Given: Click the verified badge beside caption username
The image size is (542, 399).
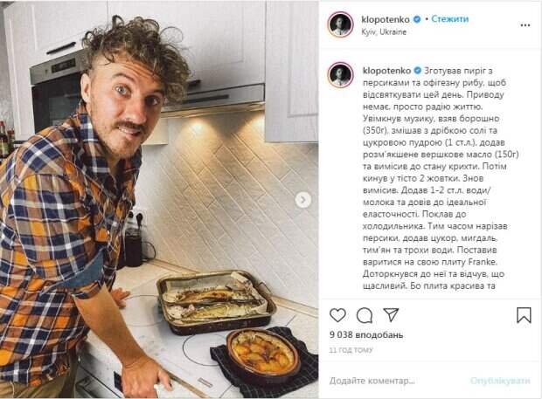Looking at the screenshot, I should pyautogui.click(x=418, y=71).
